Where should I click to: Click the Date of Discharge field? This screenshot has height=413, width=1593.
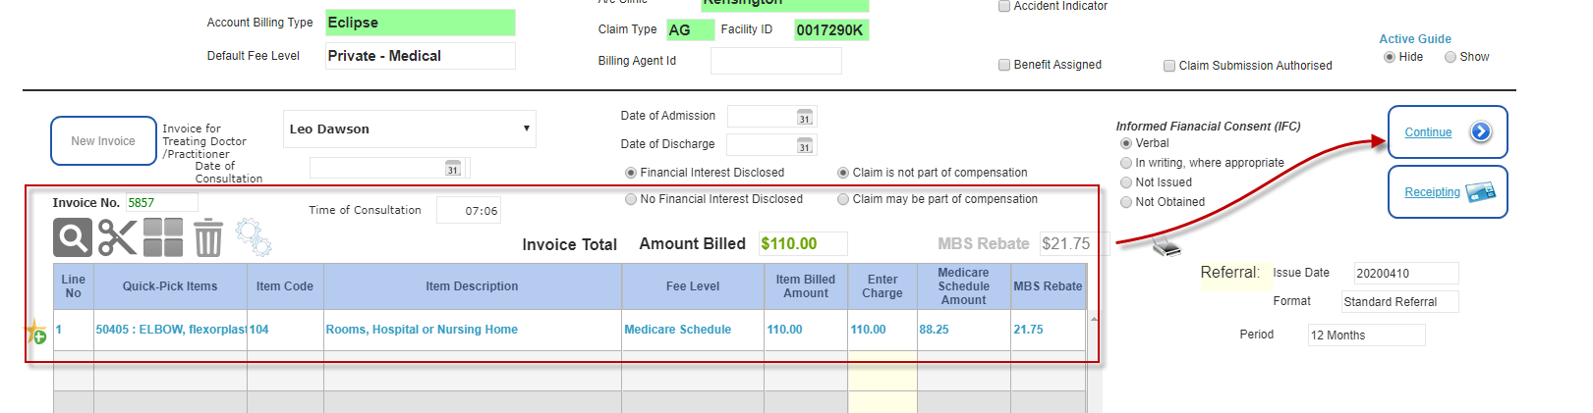771,145
